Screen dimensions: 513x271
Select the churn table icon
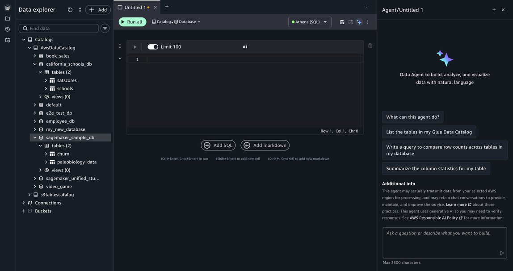click(52, 154)
